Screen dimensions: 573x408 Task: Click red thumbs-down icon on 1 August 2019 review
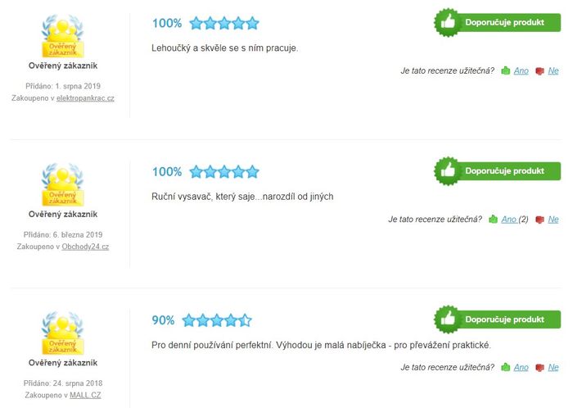pos(539,71)
